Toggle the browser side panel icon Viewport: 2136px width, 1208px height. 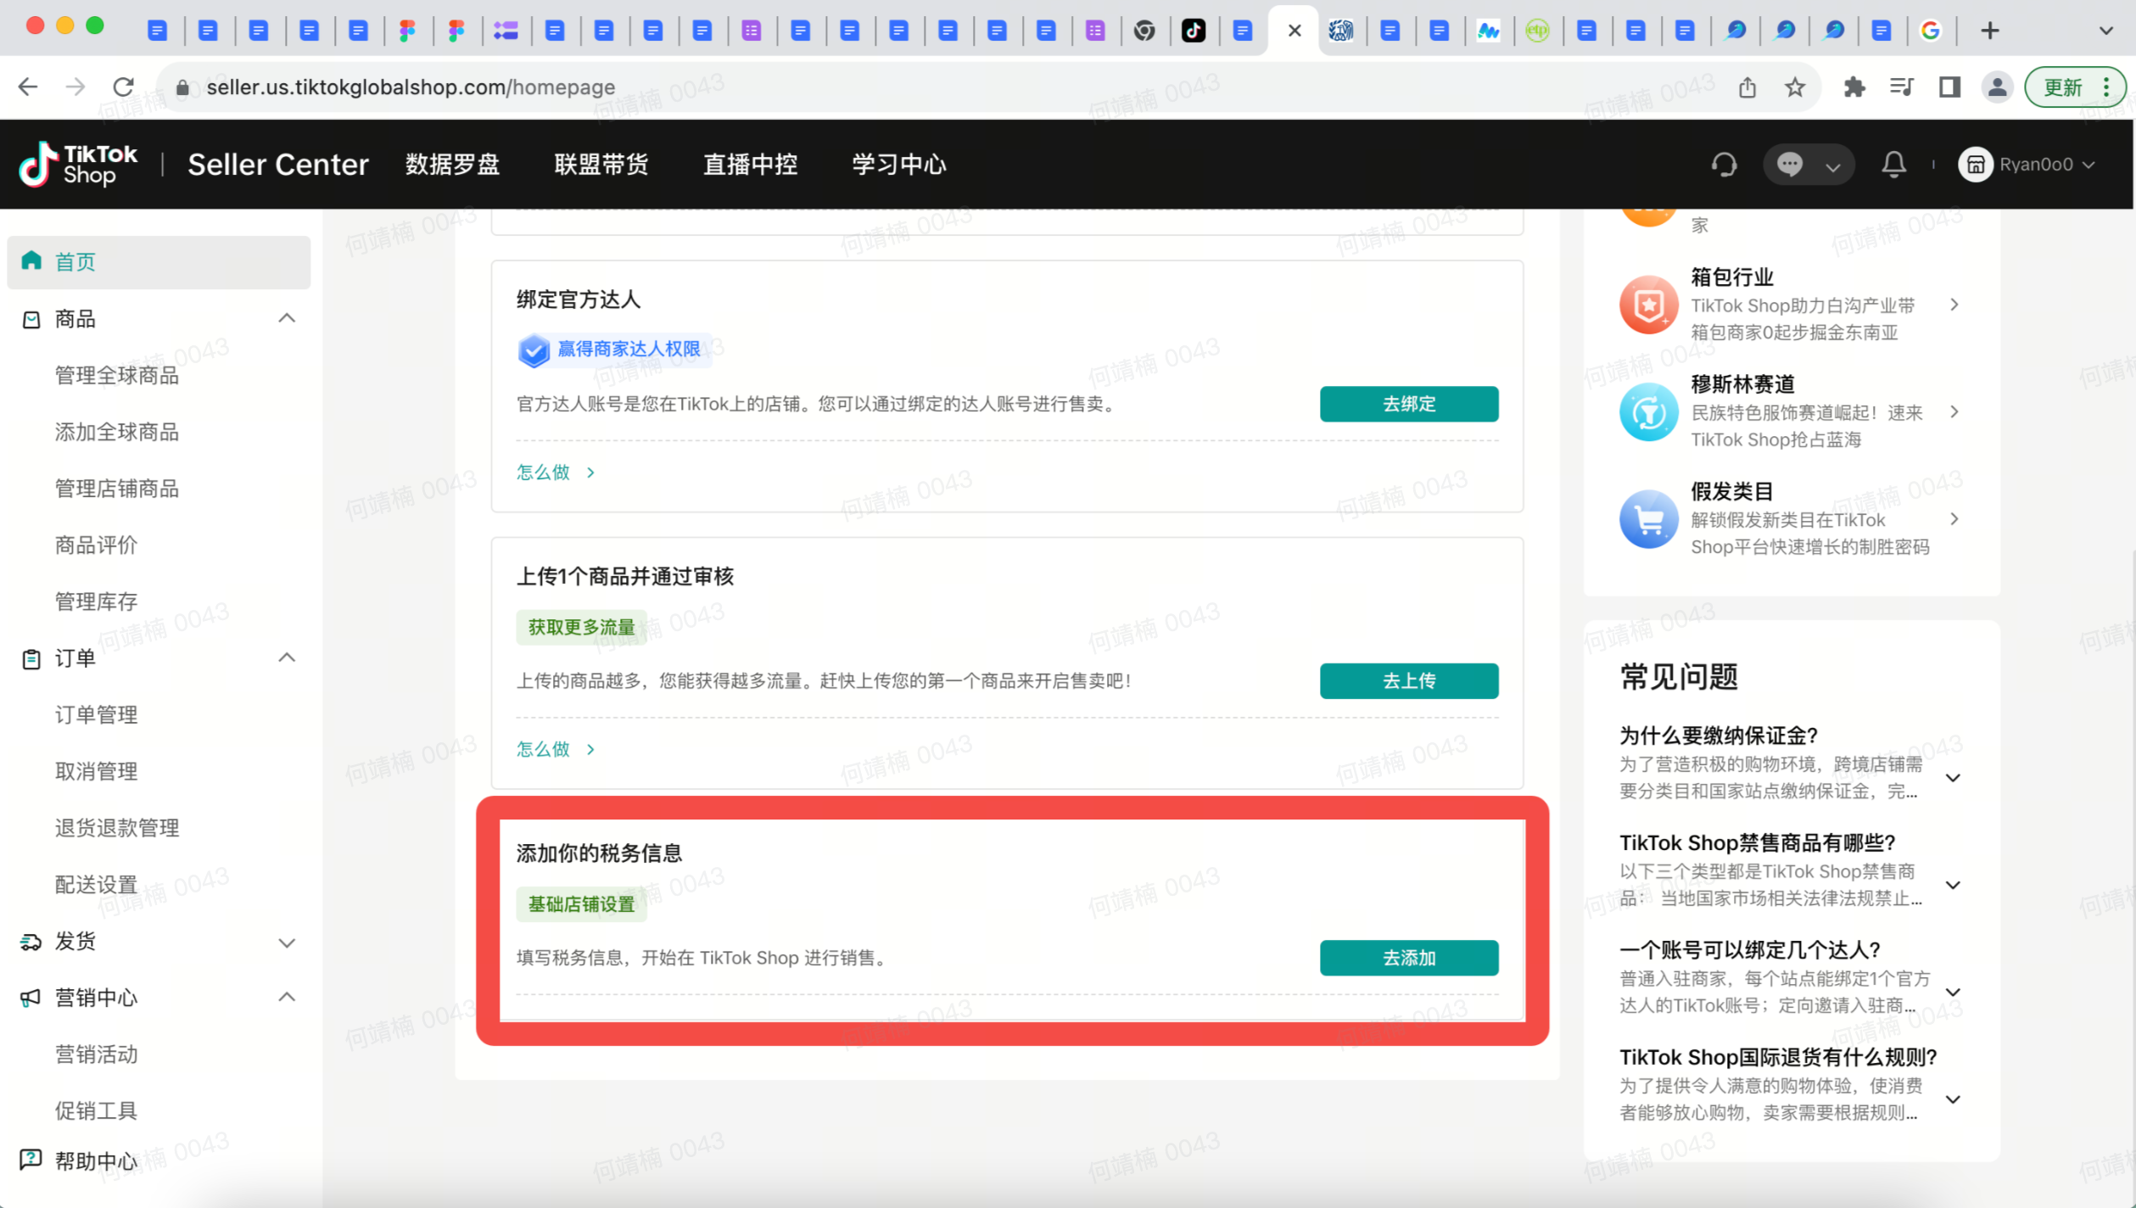pyautogui.click(x=1949, y=87)
